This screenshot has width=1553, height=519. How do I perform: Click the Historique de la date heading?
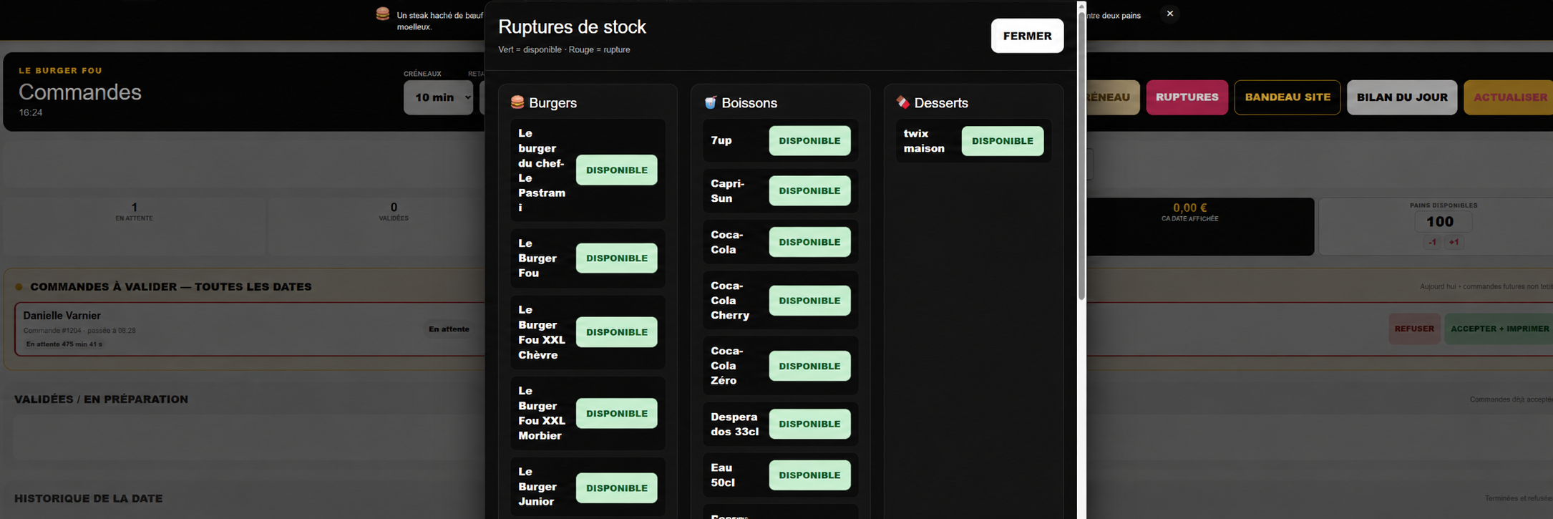[88, 498]
